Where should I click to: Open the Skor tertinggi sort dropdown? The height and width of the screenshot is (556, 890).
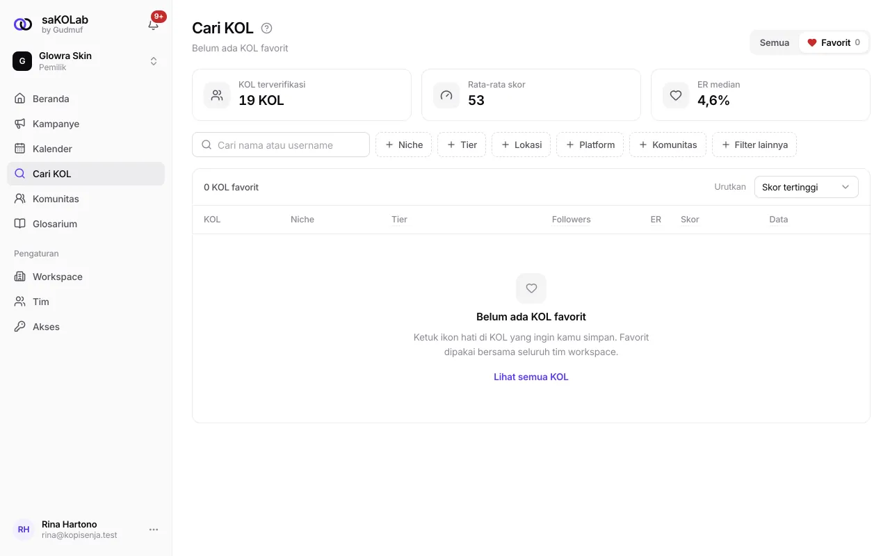tap(807, 187)
